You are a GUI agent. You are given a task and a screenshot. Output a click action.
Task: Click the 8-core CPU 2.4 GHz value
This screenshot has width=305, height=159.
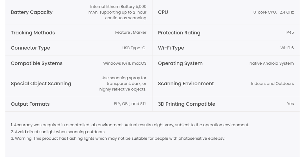click(x=273, y=12)
